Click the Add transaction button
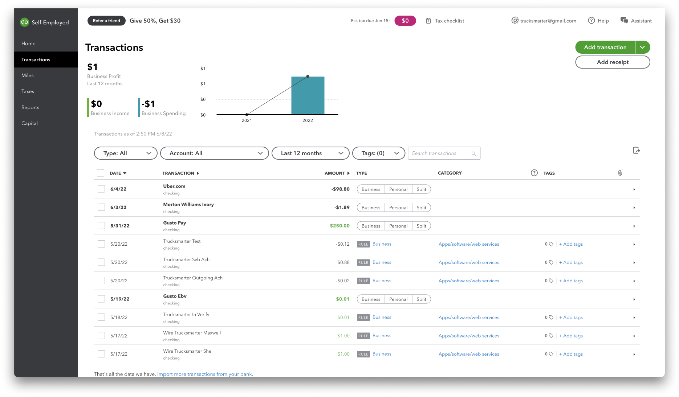 click(x=605, y=47)
